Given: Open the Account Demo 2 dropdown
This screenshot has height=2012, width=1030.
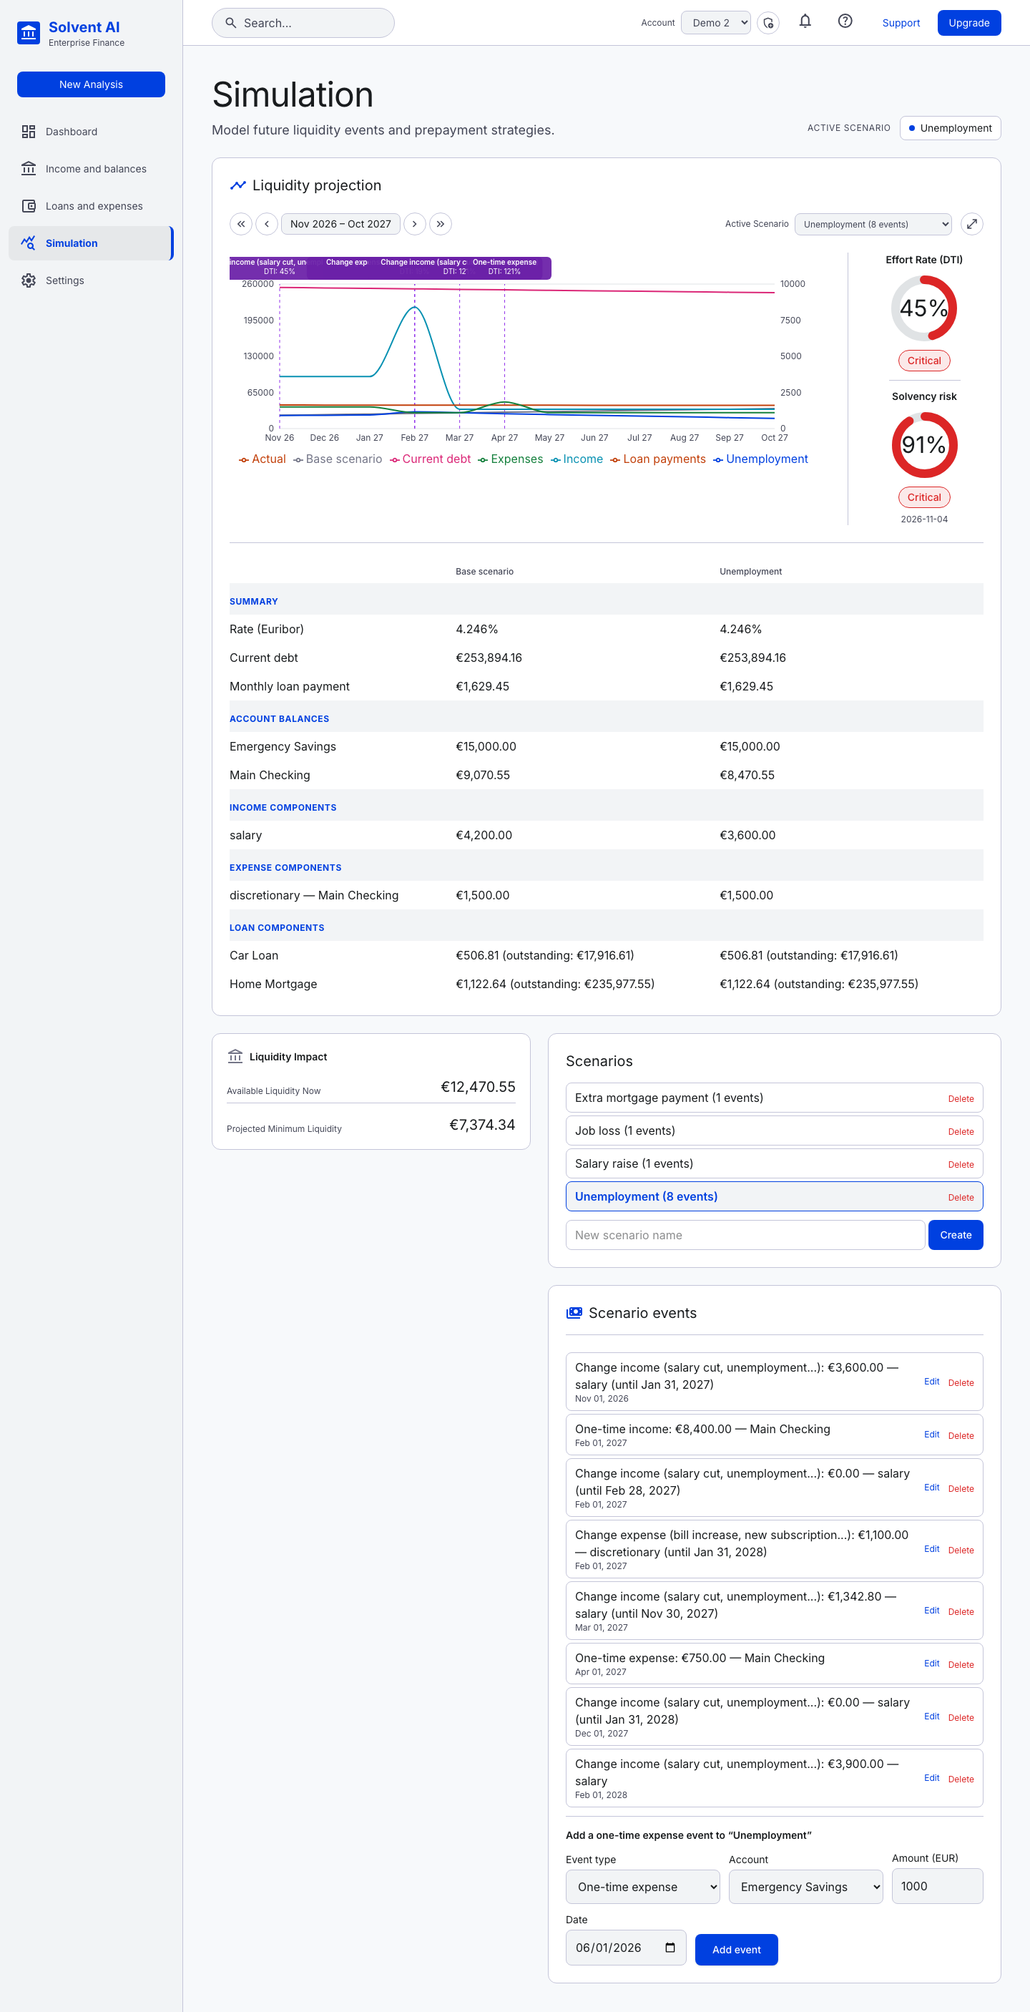Looking at the screenshot, I should click(716, 23).
